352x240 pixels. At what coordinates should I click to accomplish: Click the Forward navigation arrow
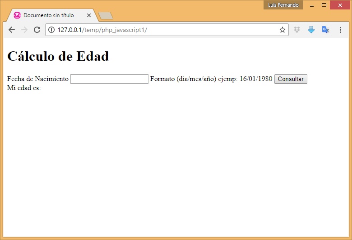[24, 30]
